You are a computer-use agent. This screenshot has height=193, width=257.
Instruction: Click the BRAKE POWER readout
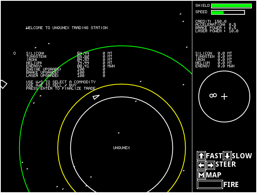(x=215, y=28)
